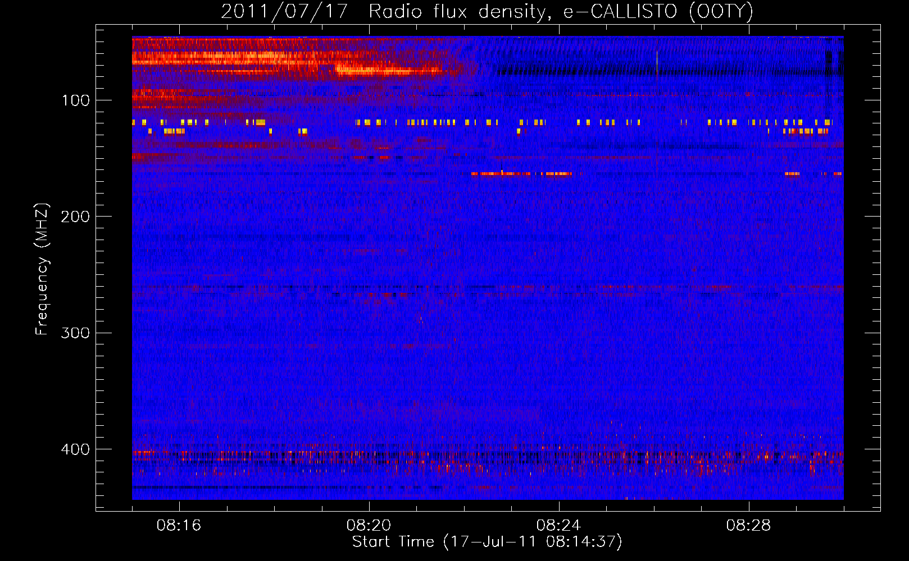Click the 300 frequency tick label
909x561 pixels.
(75, 333)
